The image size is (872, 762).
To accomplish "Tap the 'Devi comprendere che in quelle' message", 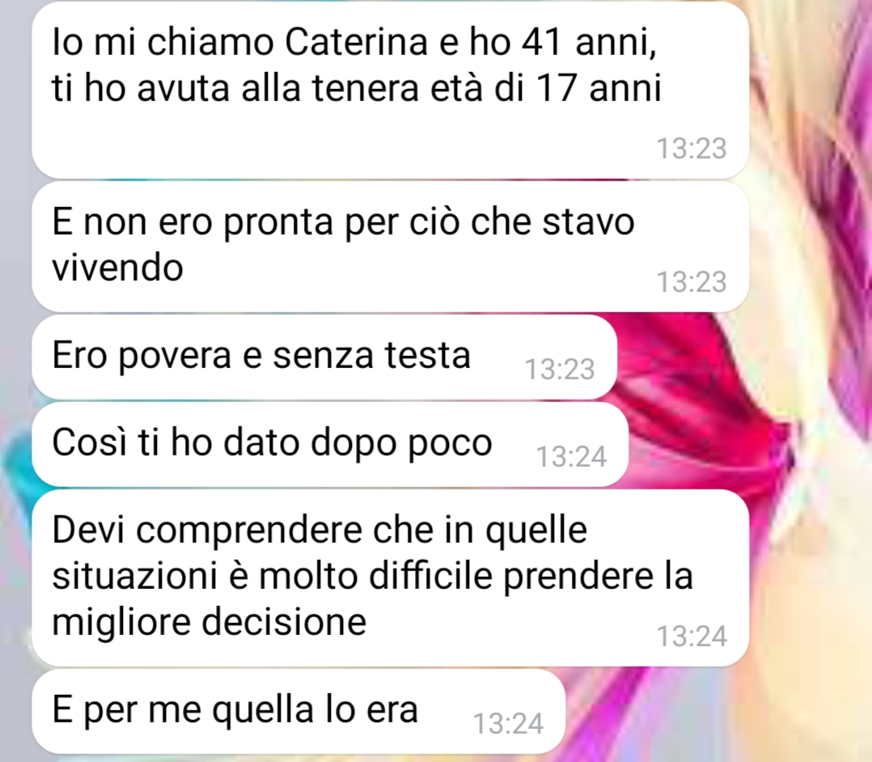I will coord(391,578).
